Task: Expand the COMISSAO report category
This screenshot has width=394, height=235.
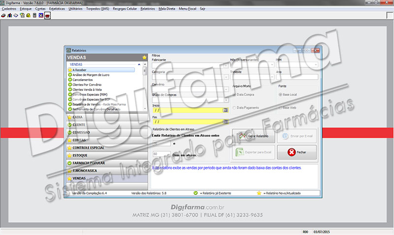Action: [107, 132]
